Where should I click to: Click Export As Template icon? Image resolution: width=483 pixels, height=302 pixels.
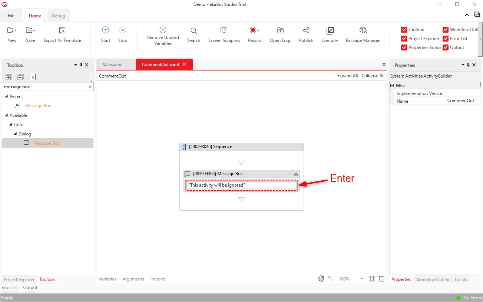pos(62,30)
